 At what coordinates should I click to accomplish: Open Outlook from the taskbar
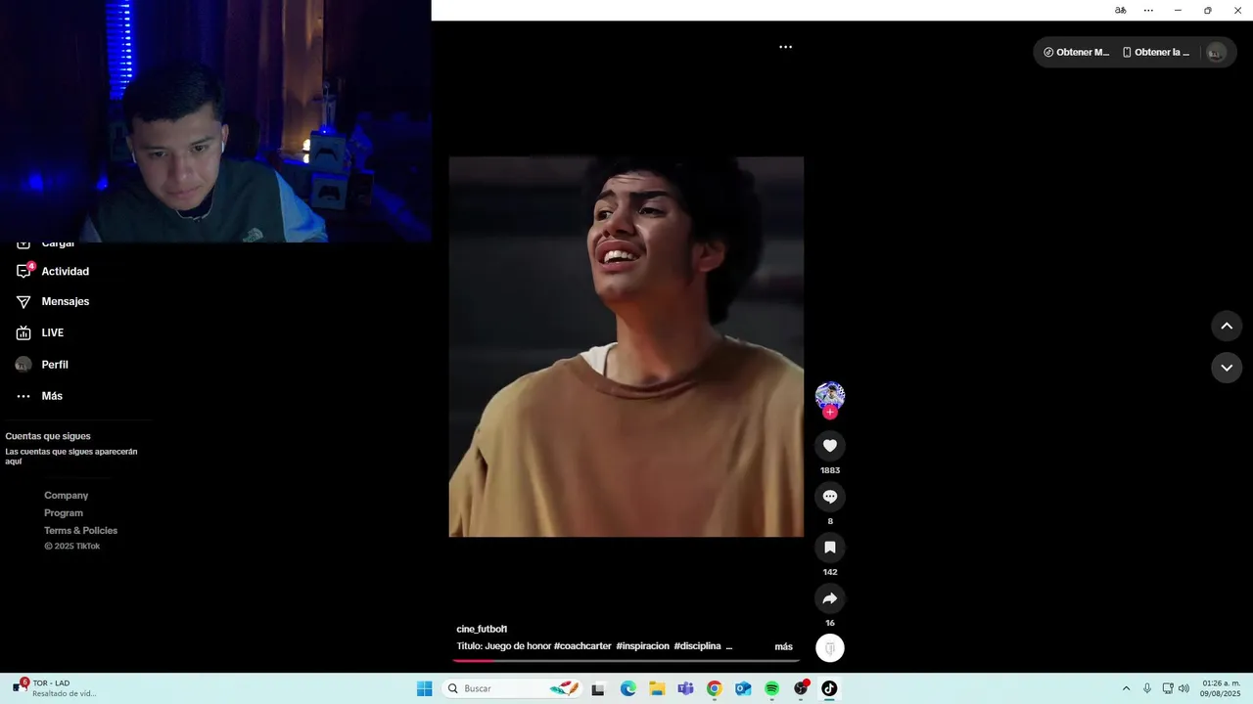[x=743, y=689]
